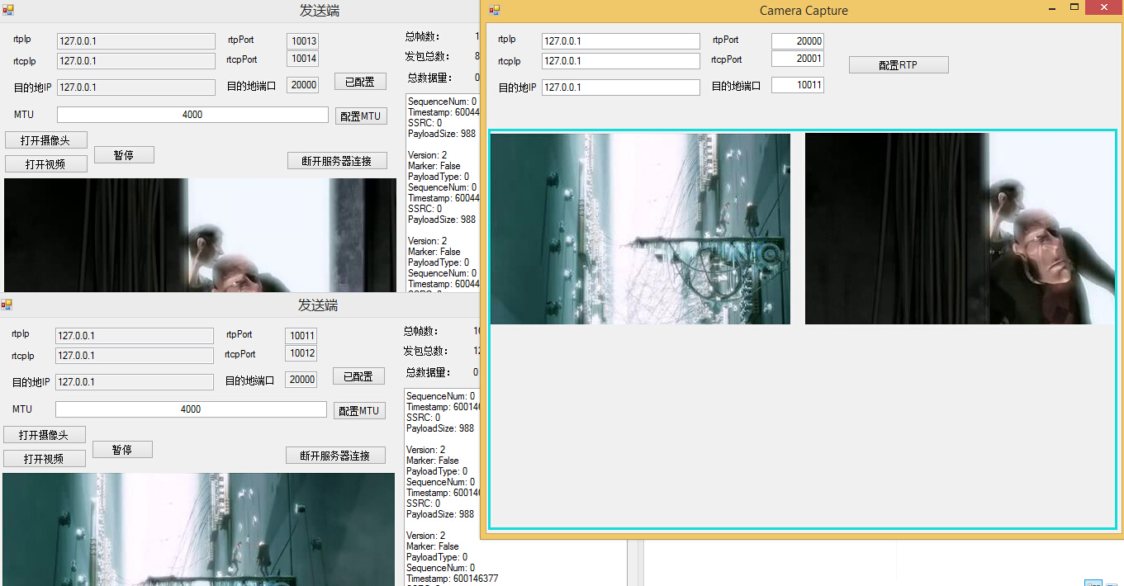Click 总帧数 label in upper 发送端 window
Image resolution: width=1124 pixels, height=586 pixels.
coord(422,36)
